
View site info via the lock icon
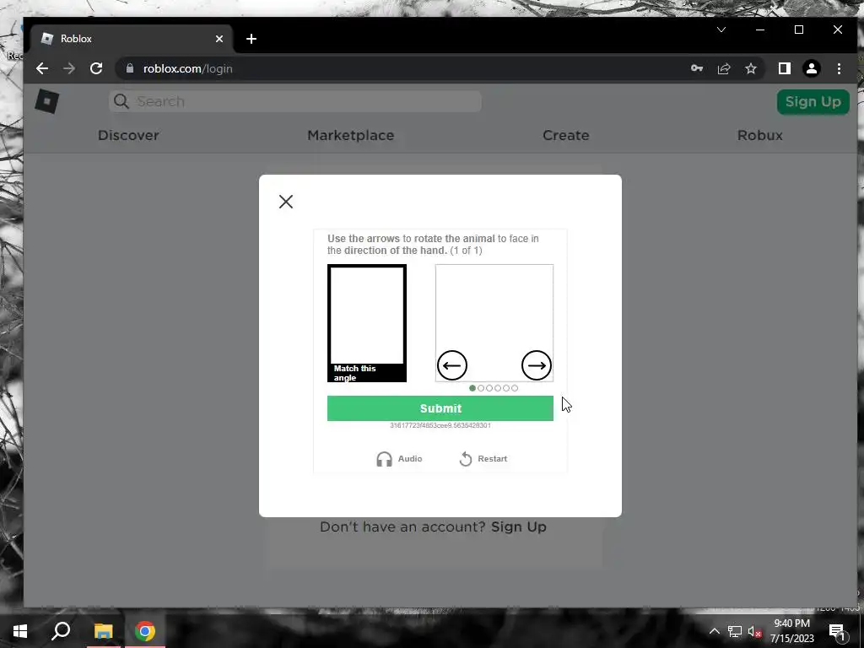pyautogui.click(x=130, y=68)
